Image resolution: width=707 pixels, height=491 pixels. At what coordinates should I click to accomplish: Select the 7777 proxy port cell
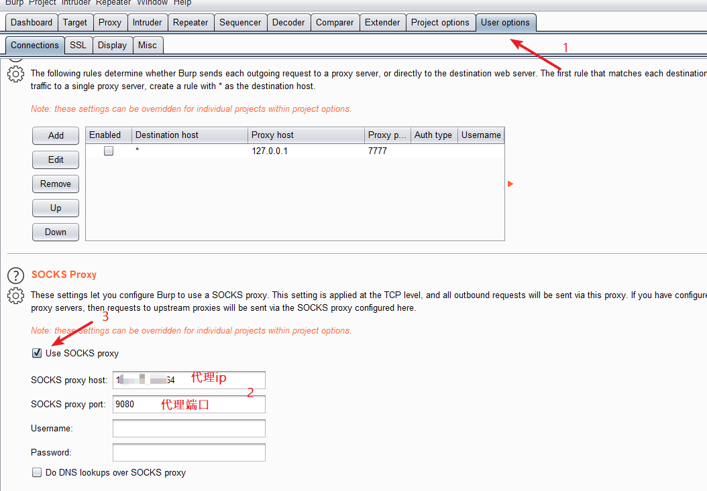pos(388,151)
